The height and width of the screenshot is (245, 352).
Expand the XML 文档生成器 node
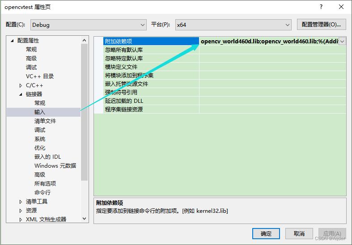click(21, 220)
